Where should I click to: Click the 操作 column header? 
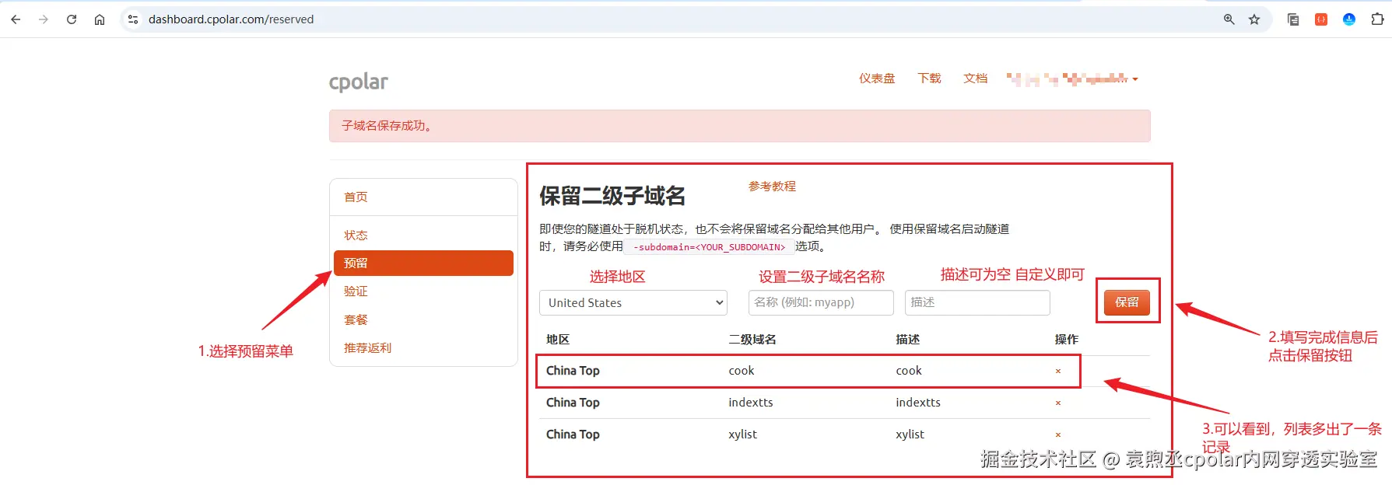pos(1067,340)
